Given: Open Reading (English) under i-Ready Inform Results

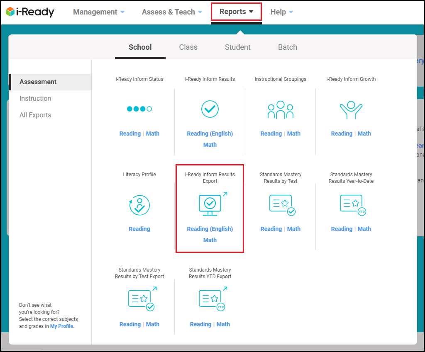Looking at the screenshot, I should pos(210,134).
